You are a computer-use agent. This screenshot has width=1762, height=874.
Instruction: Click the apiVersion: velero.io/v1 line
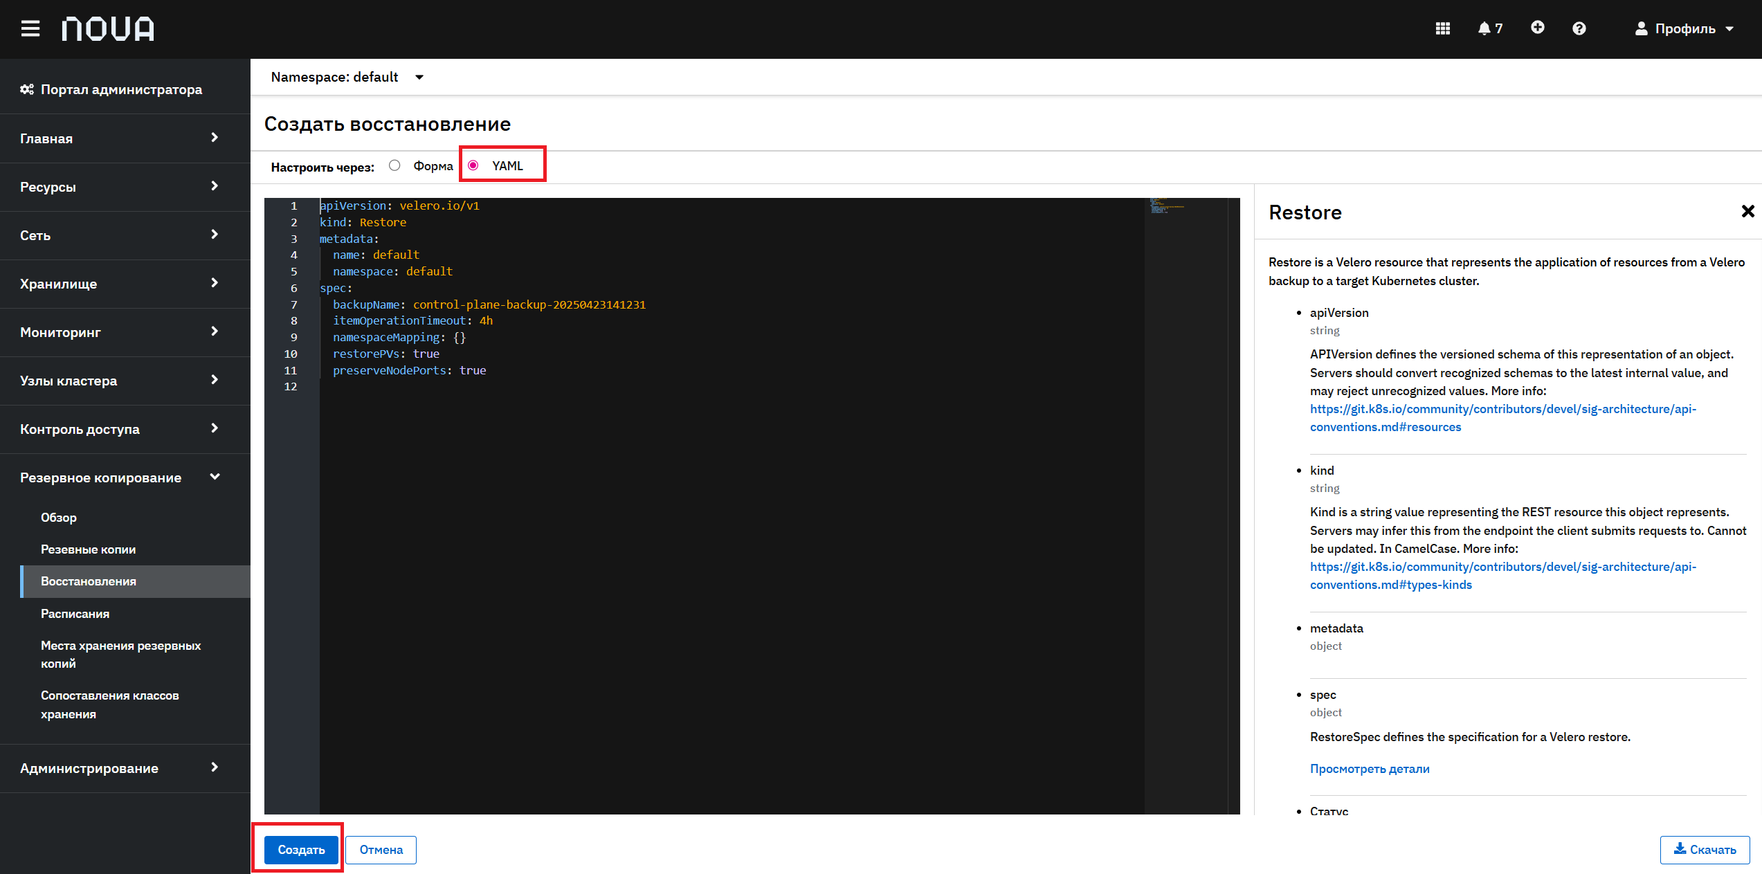pyautogui.click(x=399, y=206)
